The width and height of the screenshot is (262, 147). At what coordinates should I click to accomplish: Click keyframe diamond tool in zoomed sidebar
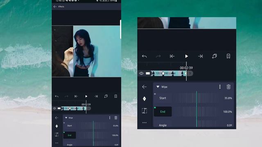click(x=145, y=99)
